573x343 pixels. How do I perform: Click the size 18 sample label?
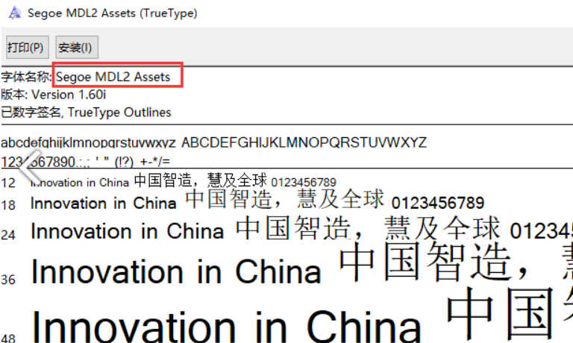tap(8, 205)
